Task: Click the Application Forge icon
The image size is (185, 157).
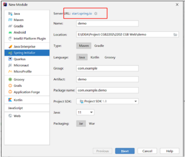Action: (10, 92)
